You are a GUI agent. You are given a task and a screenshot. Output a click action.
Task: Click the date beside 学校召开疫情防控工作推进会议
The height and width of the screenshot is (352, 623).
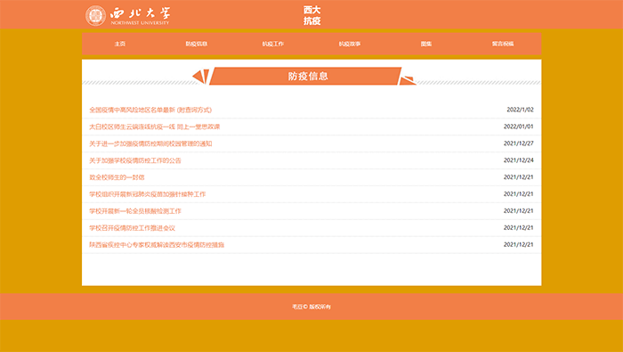(519, 227)
